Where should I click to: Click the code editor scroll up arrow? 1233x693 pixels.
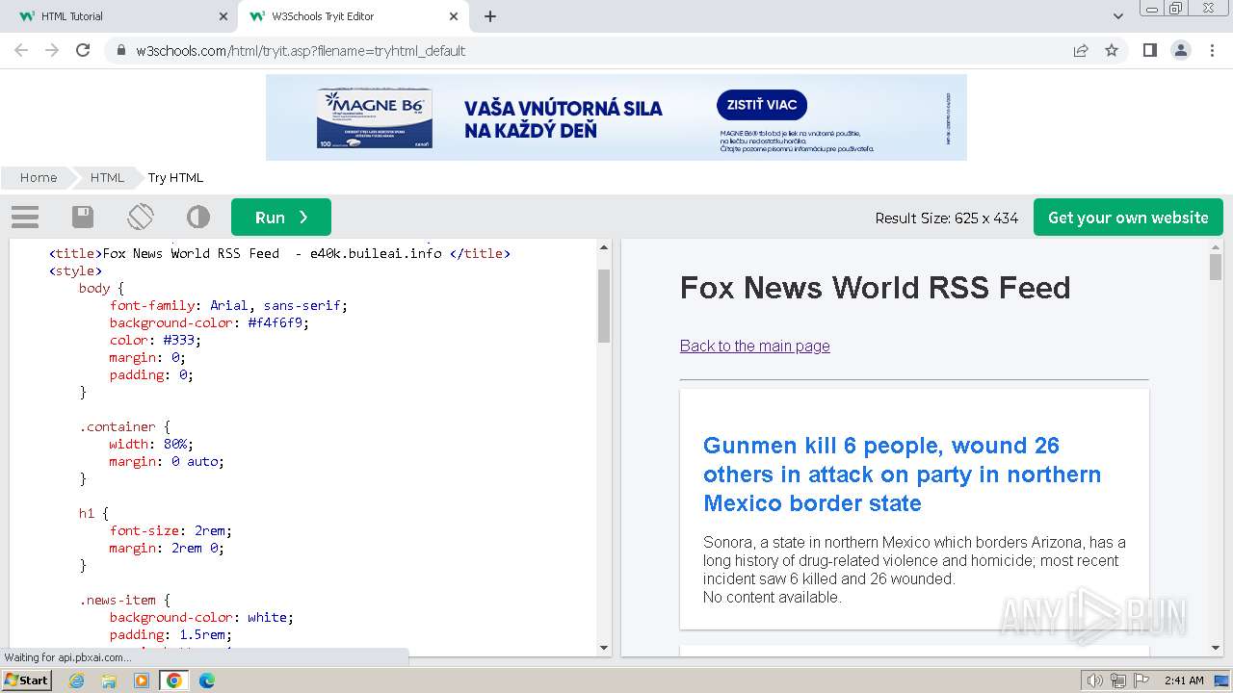tap(604, 247)
